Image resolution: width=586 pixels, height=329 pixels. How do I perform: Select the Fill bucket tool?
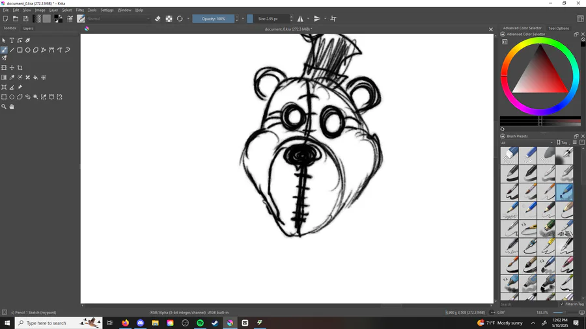pos(36,77)
